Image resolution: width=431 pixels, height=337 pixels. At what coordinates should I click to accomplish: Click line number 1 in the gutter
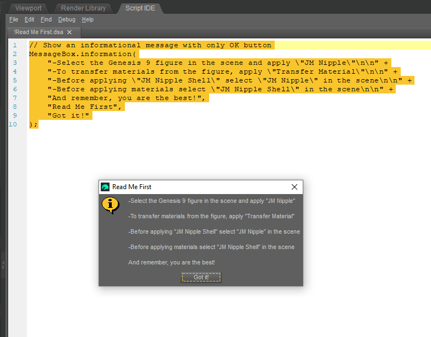click(x=15, y=45)
